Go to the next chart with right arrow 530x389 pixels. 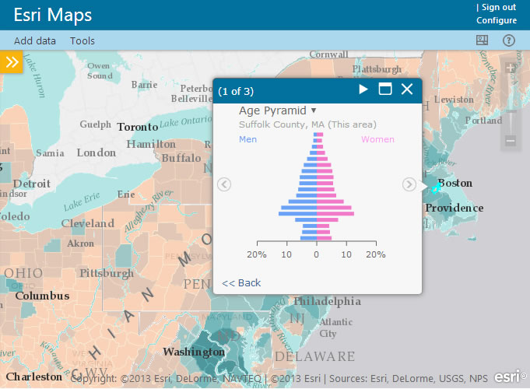coord(409,184)
